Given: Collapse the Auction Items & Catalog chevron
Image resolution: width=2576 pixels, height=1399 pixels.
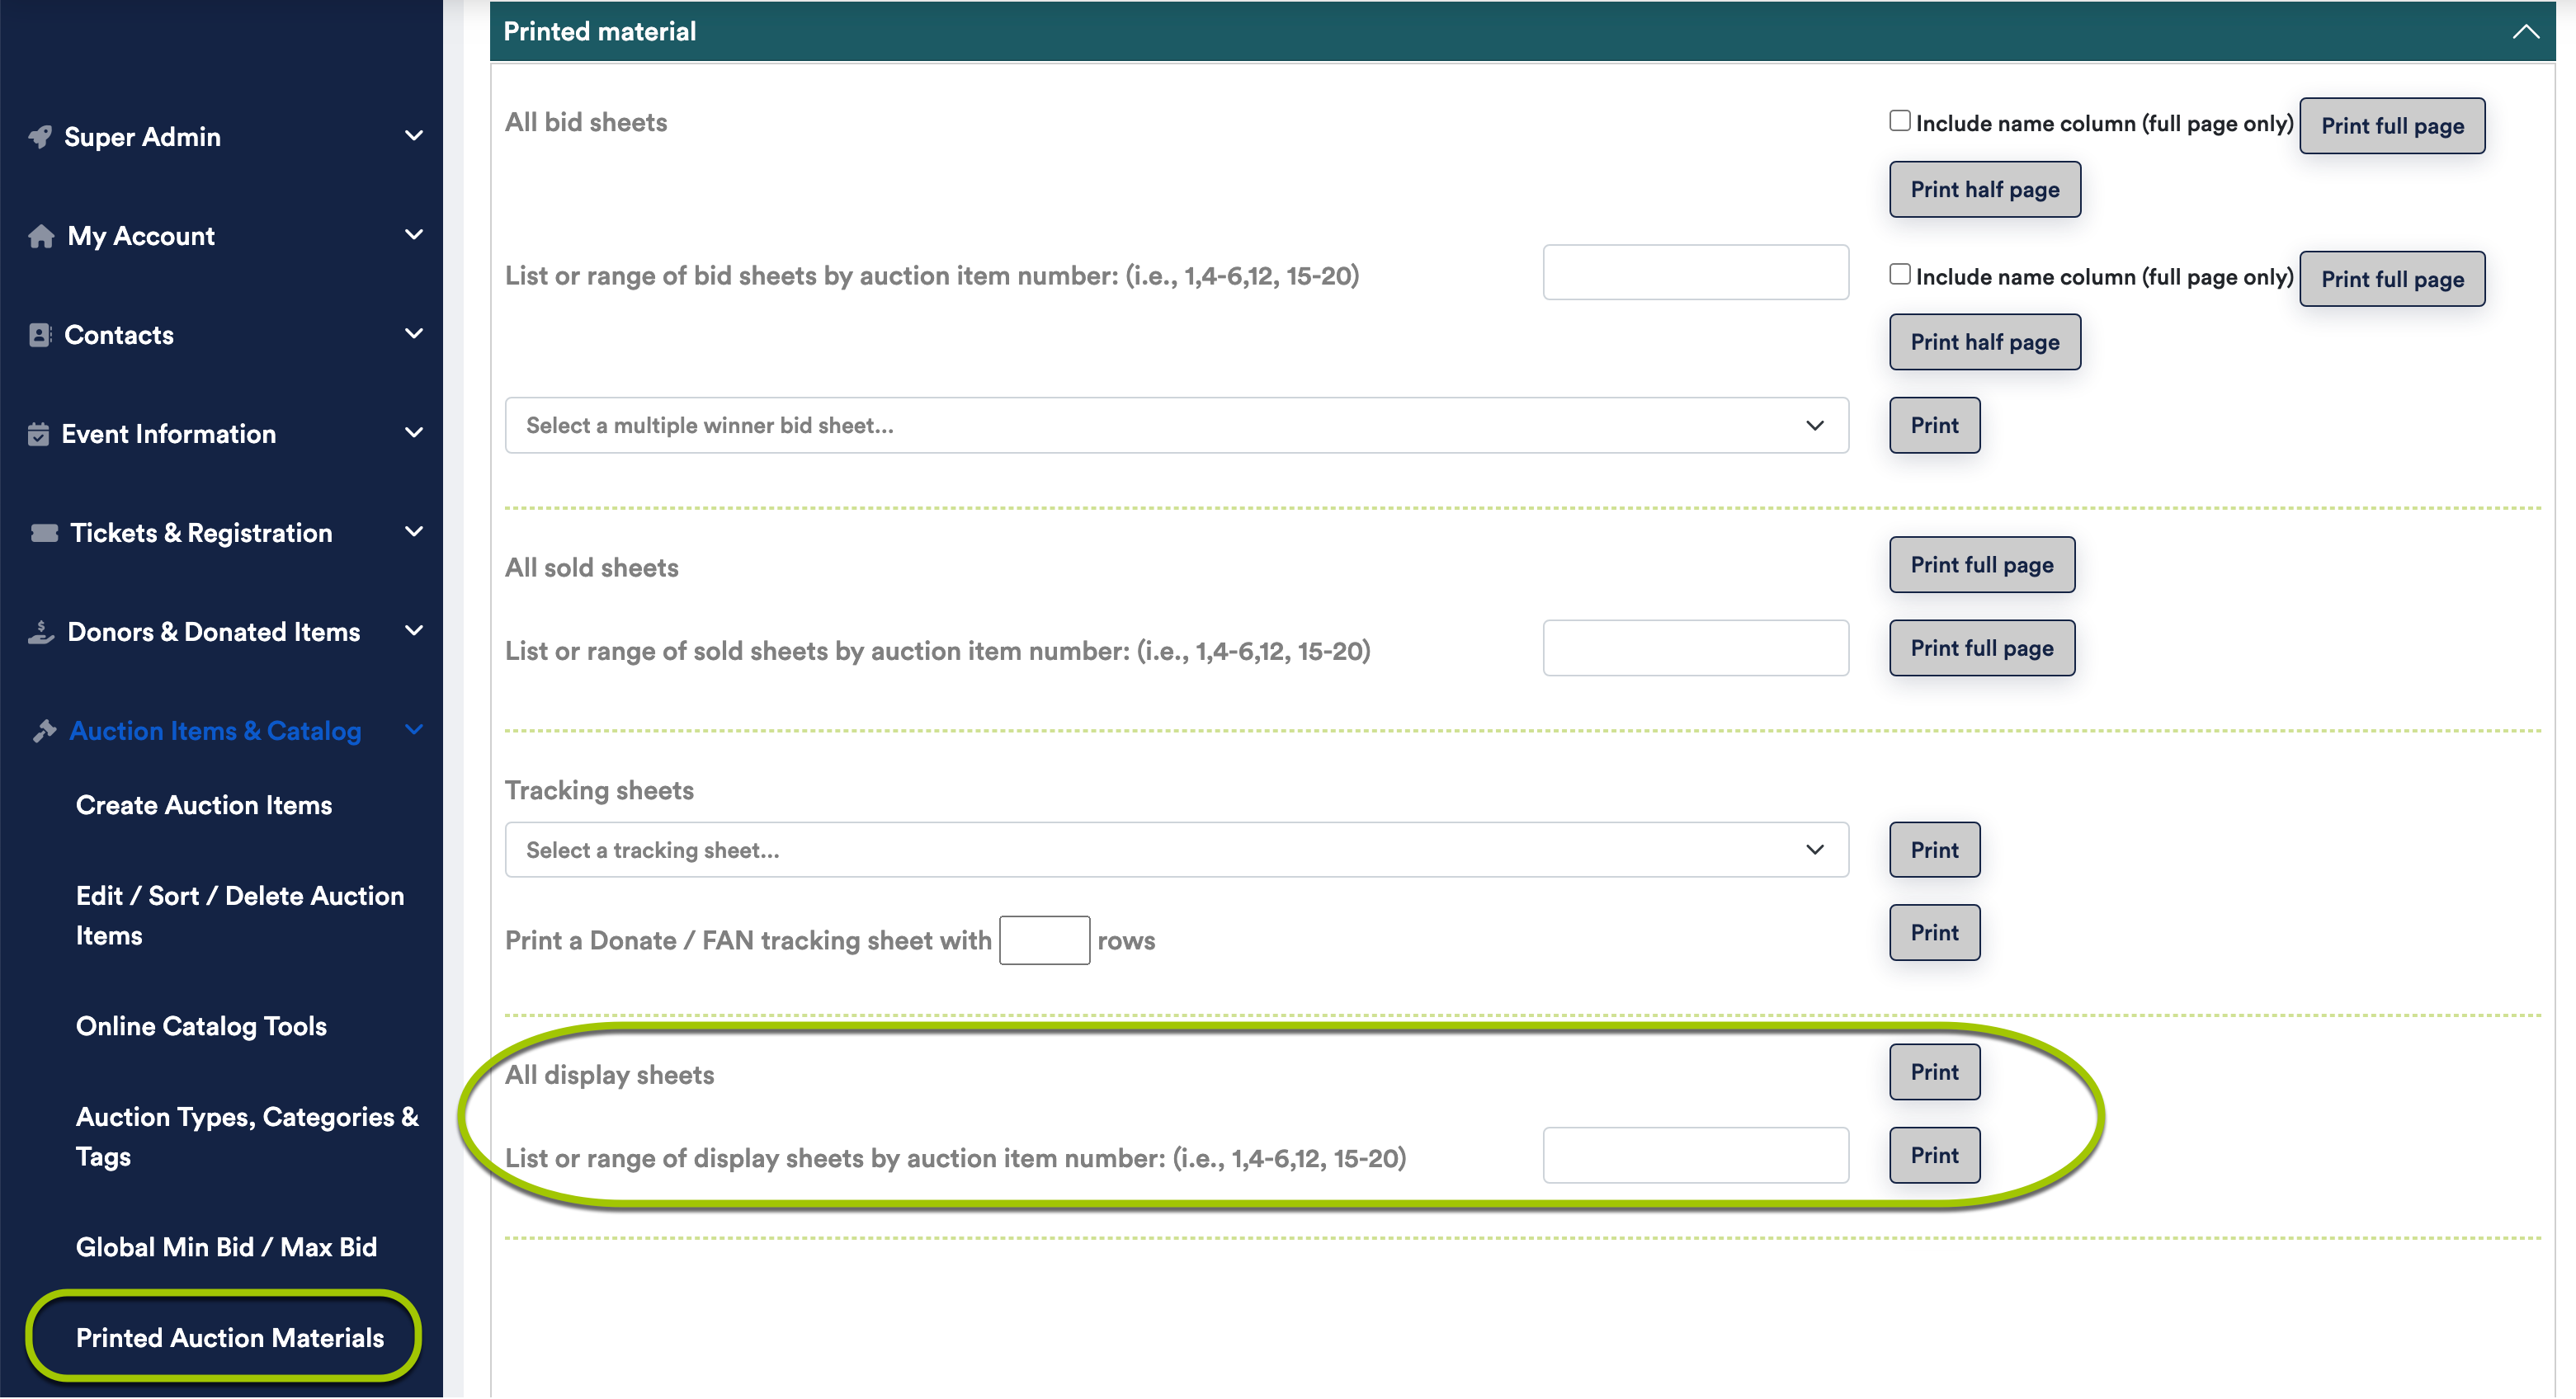Looking at the screenshot, I should (x=413, y=729).
